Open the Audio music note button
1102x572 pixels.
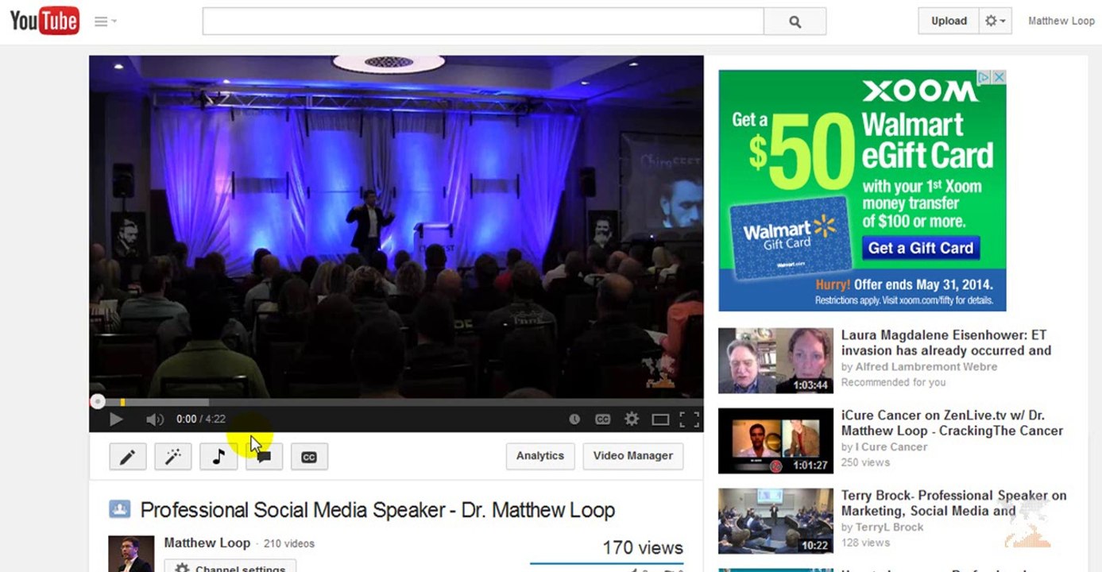tap(218, 456)
